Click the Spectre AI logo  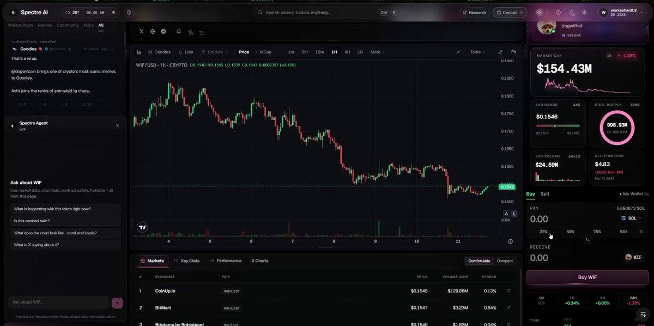pos(30,12)
